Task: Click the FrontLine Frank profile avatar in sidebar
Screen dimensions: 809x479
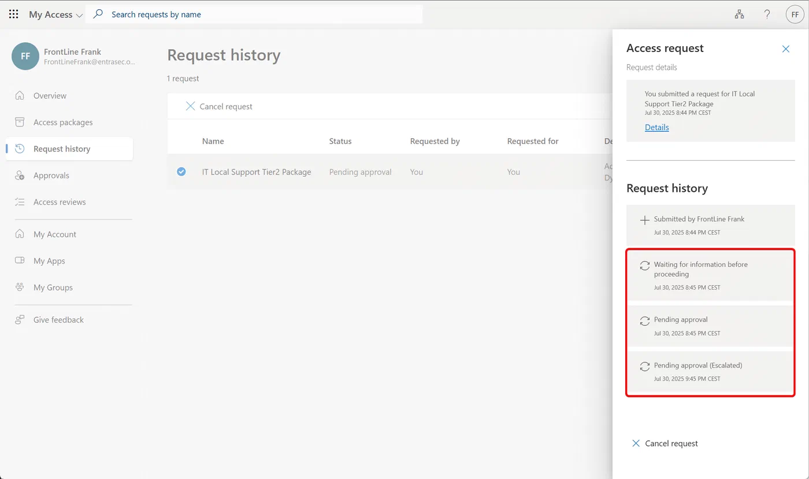Action: coord(25,57)
